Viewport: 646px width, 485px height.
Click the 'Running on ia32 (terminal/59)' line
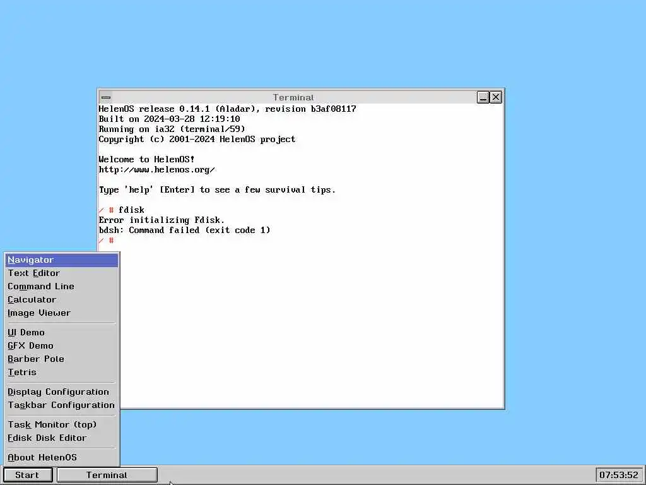(x=172, y=129)
